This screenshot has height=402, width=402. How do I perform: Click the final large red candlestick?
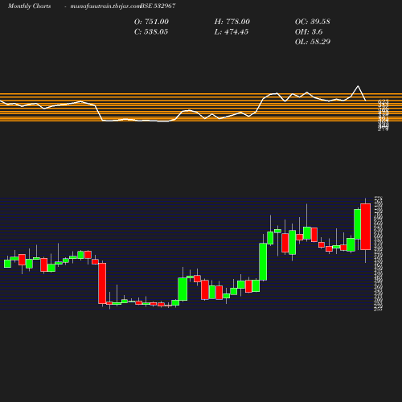[x=366, y=227]
